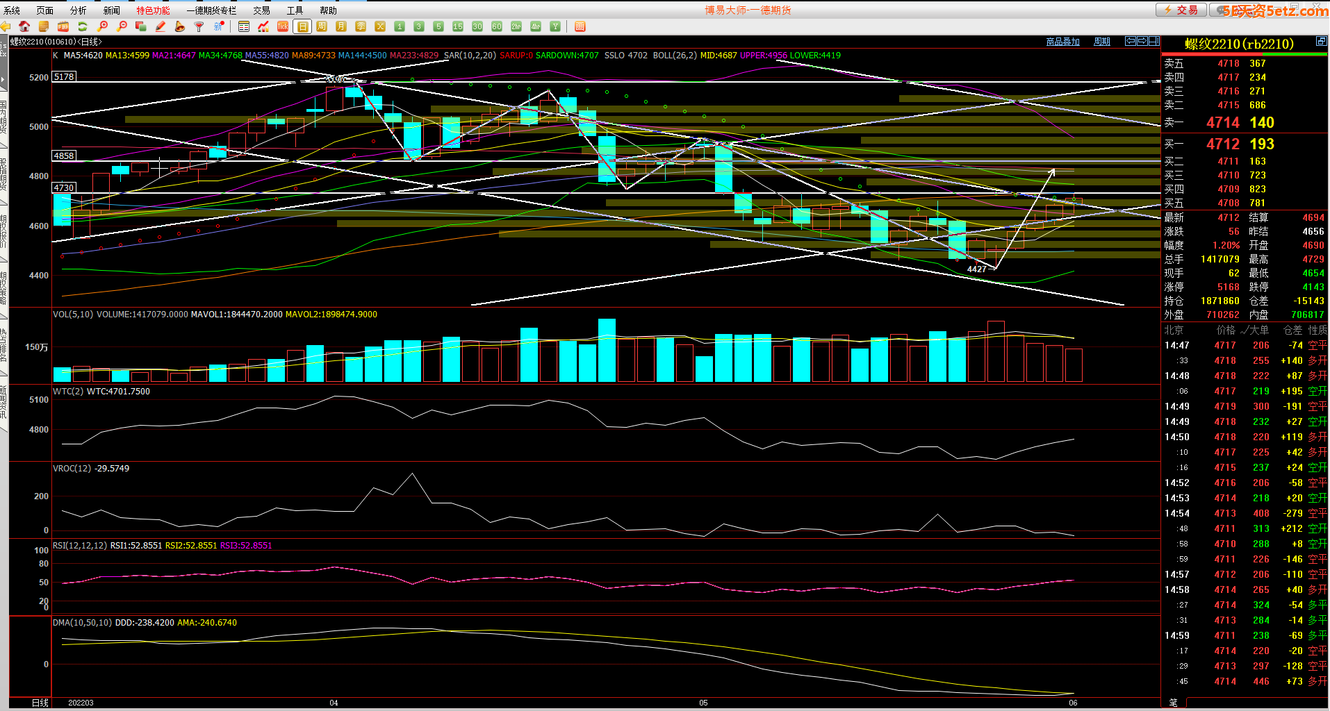Viewport: 1330px width, 711px height.
Task: Click the DMA(10,50,10) indicator label
Action: coord(82,623)
